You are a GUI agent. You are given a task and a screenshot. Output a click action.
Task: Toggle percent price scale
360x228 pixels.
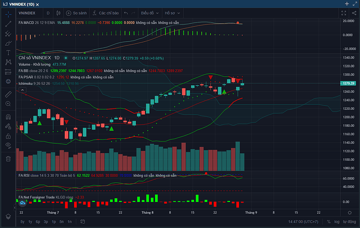[329, 222]
